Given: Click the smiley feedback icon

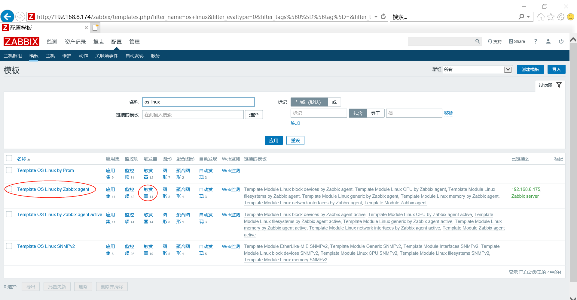Looking at the screenshot, I should pyautogui.click(x=571, y=17).
